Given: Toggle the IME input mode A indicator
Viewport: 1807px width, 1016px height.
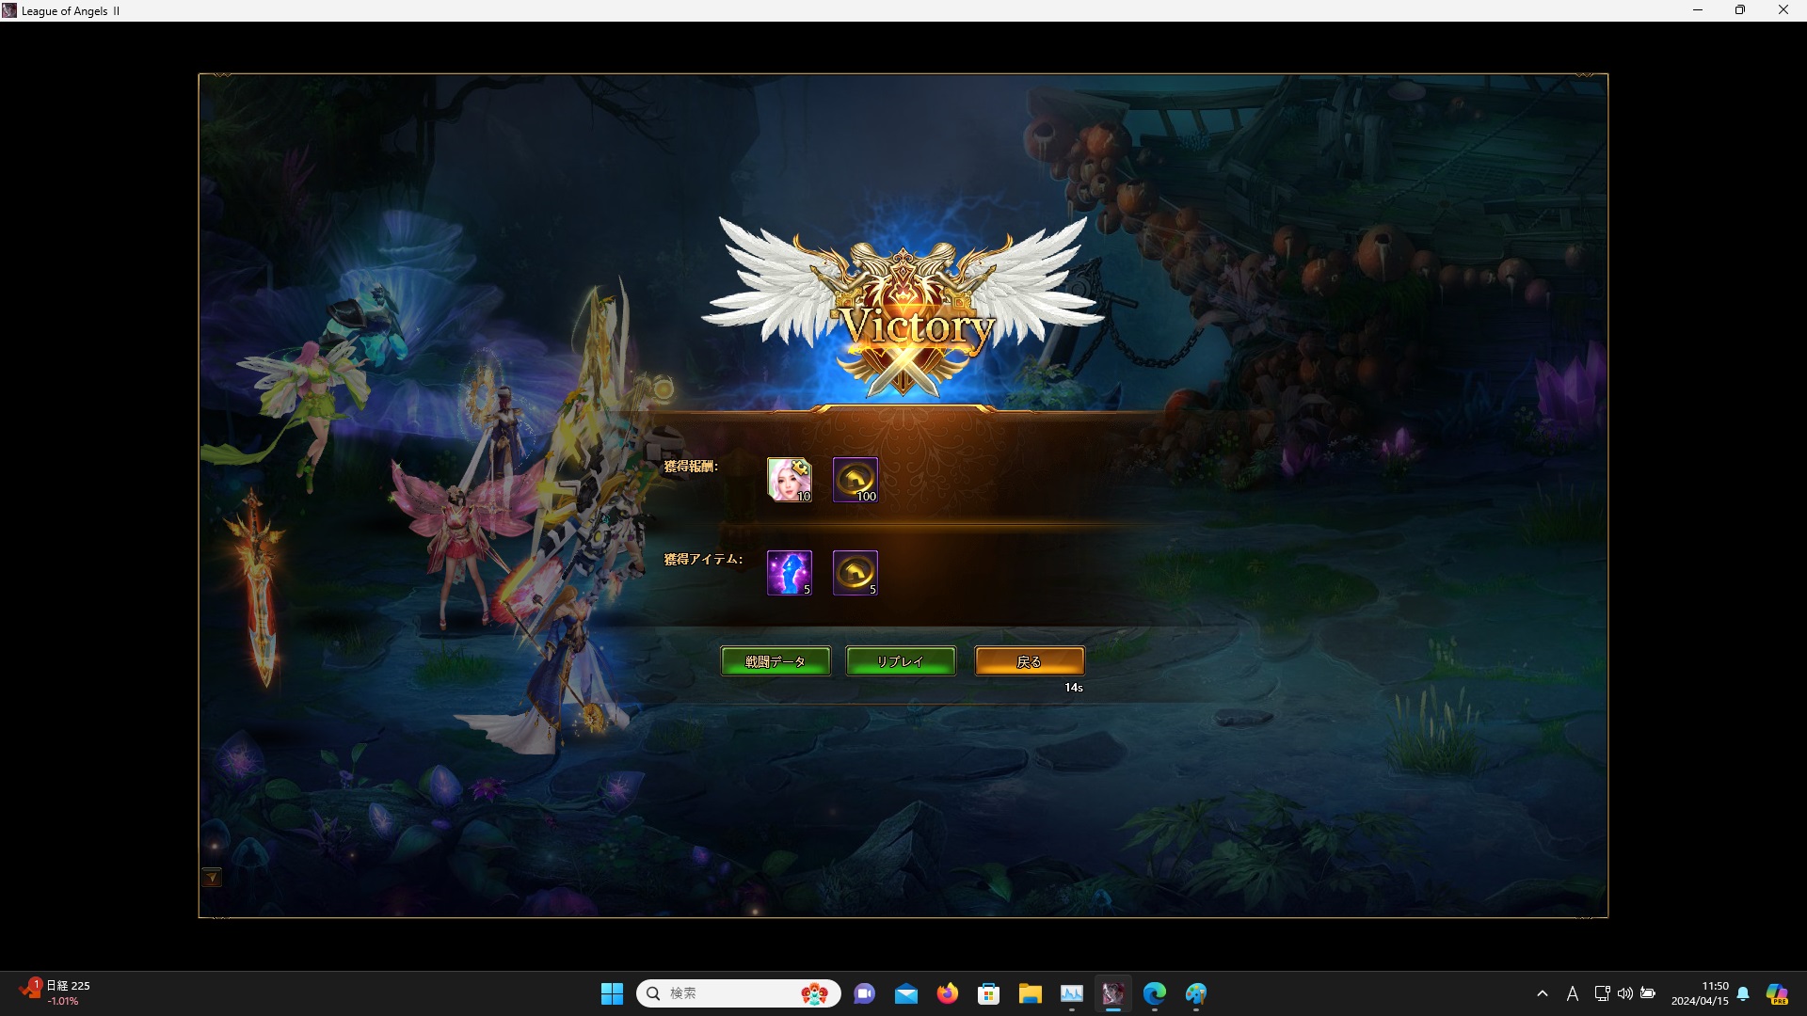Looking at the screenshot, I should pos(1572,993).
